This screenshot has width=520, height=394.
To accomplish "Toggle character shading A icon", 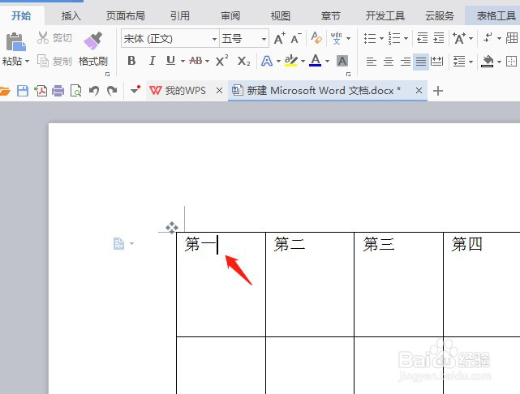I will pos(342,61).
